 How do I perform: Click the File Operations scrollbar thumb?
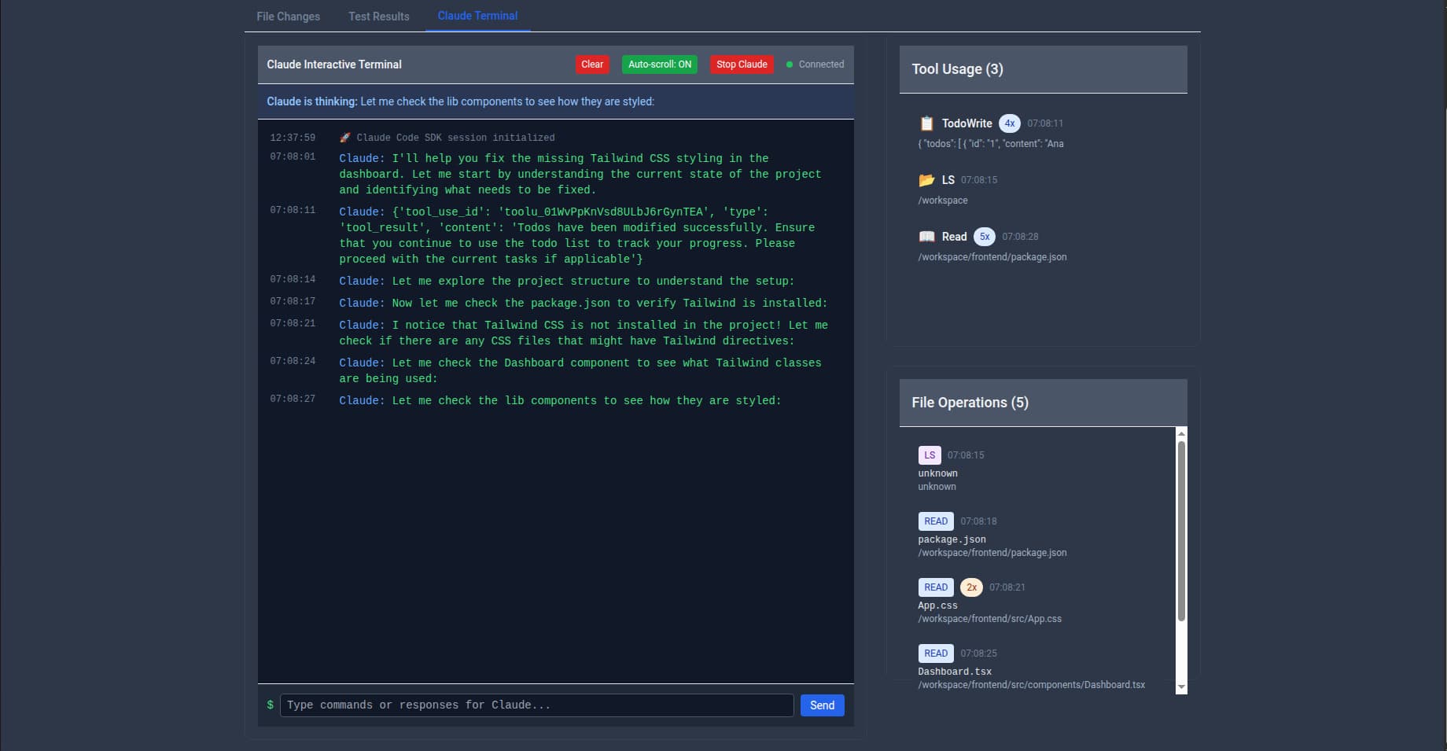[1181, 531]
